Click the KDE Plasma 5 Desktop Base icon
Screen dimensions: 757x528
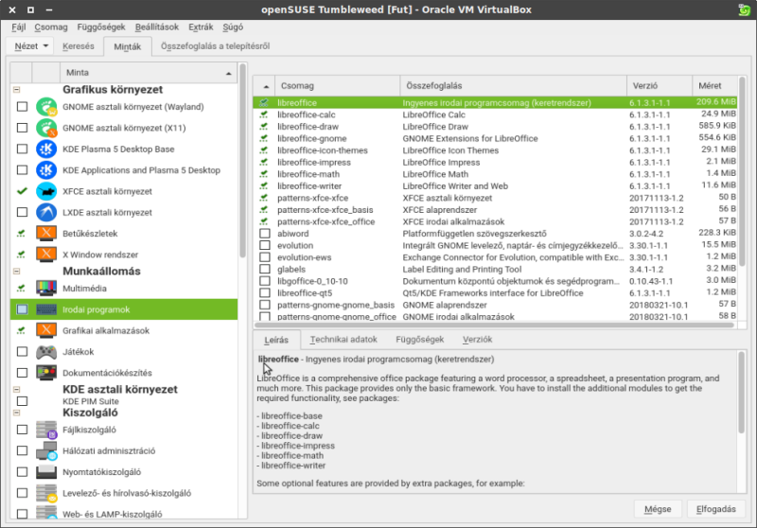46,150
